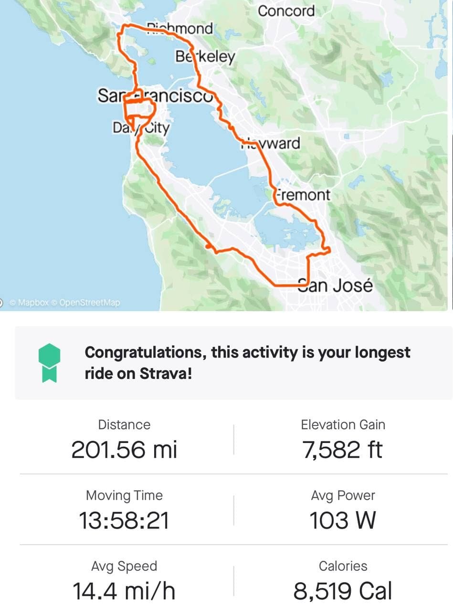Click the San Francisco label on map
This screenshot has width=453, height=611.
(155, 95)
